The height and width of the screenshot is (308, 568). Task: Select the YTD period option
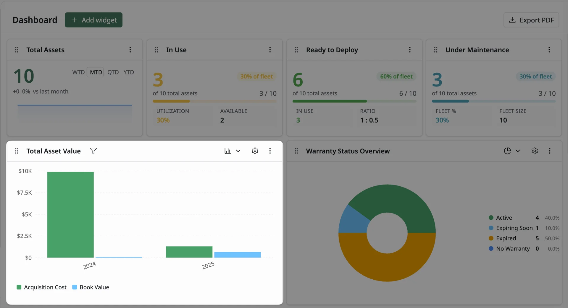coord(129,72)
